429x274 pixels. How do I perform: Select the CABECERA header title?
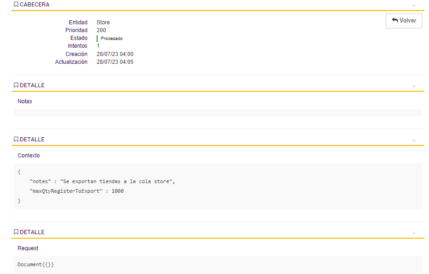pos(36,5)
